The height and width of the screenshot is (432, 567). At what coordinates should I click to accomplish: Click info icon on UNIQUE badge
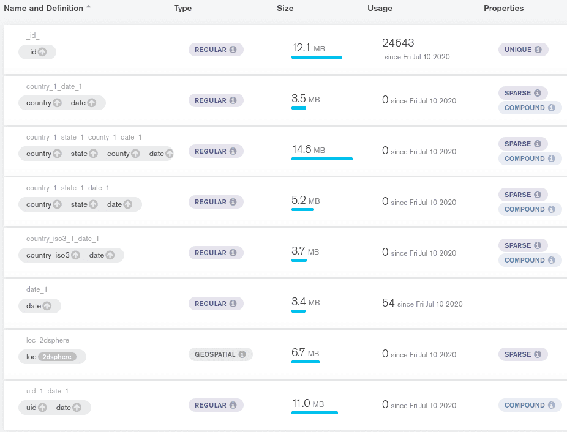click(538, 50)
